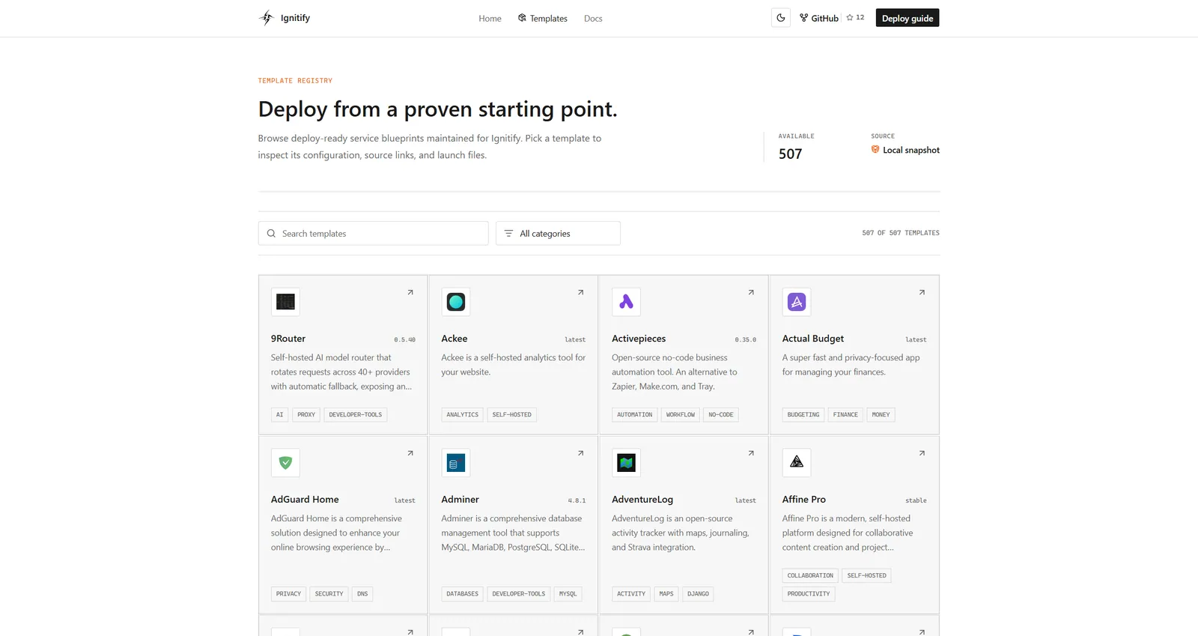Focus the Search templates input field
This screenshot has width=1198, height=636.
[x=374, y=233]
